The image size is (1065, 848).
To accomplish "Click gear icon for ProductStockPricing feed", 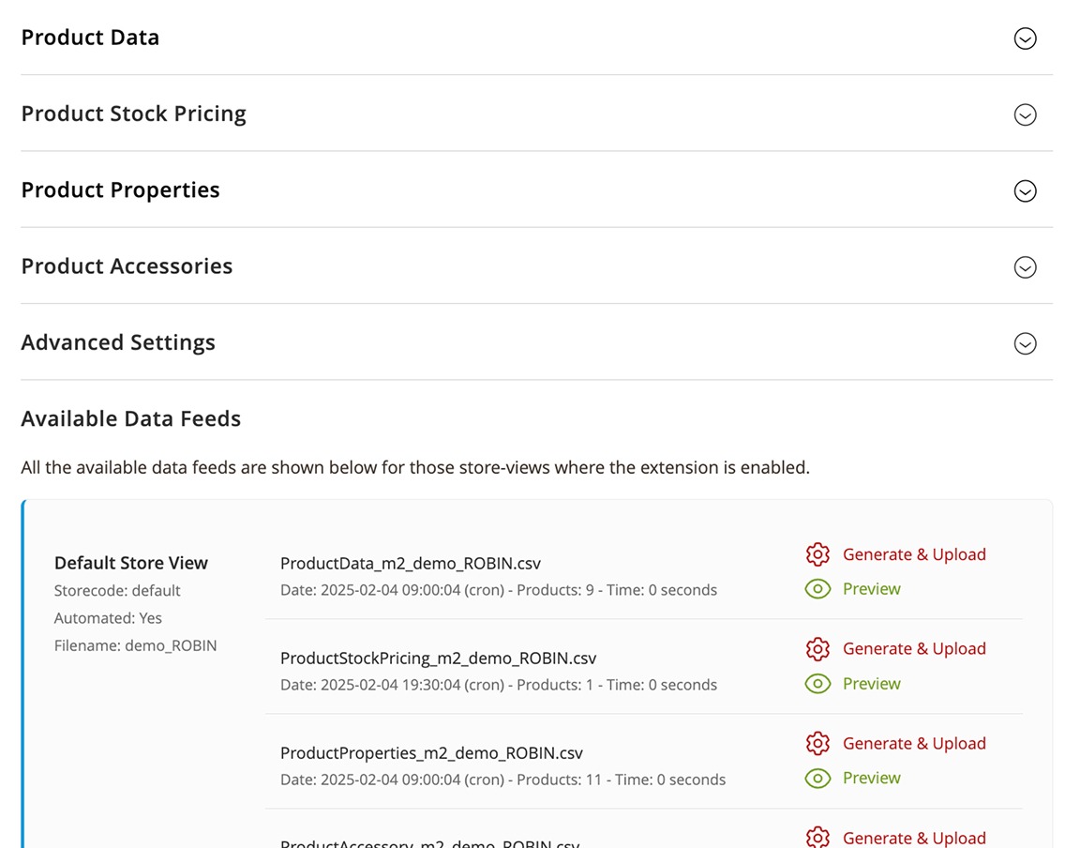I will click(817, 648).
